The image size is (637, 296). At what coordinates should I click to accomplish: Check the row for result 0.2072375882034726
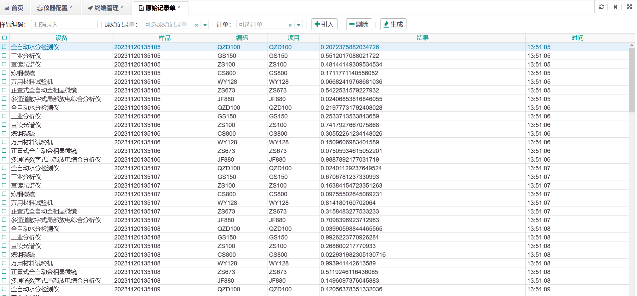(4, 47)
